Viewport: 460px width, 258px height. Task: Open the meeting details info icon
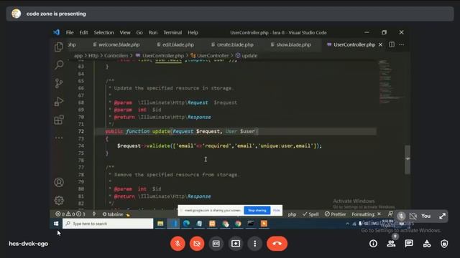(373, 244)
